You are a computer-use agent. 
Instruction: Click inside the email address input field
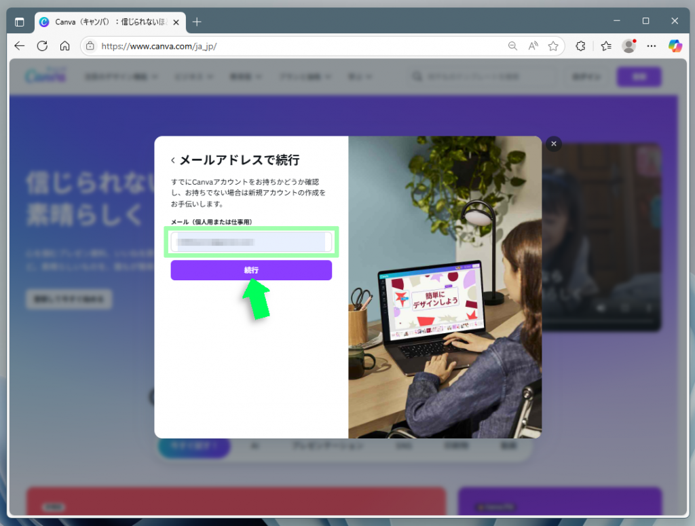click(x=251, y=242)
